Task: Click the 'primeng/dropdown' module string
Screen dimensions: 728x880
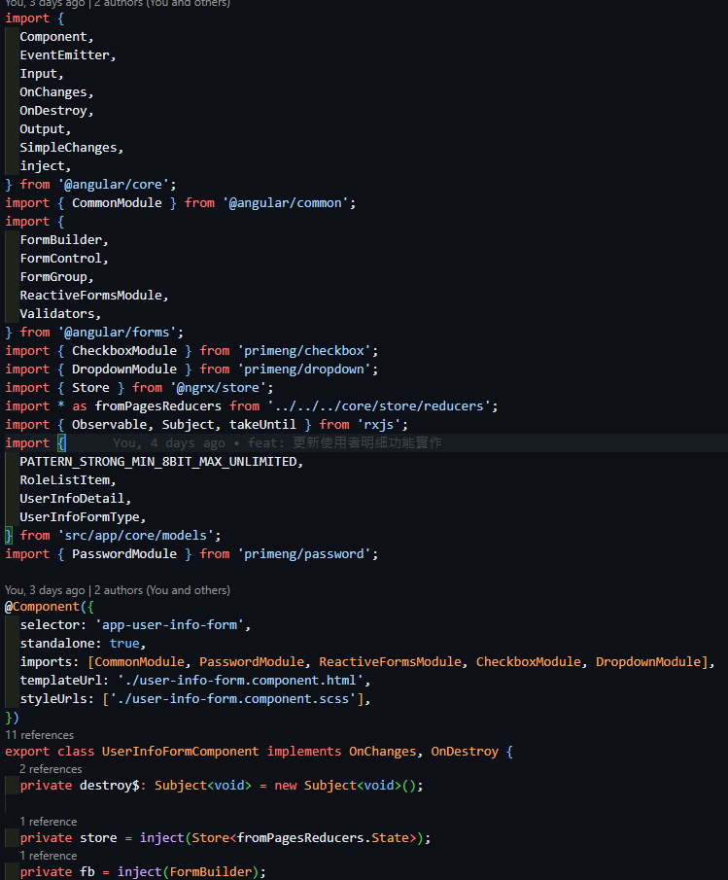Action: (x=304, y=370)
